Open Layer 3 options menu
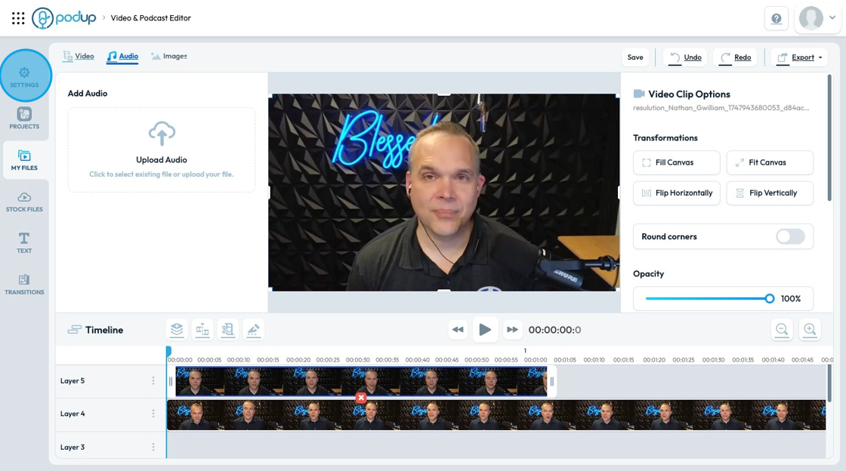This screenshot has height=471, width=846. [153, 447]
